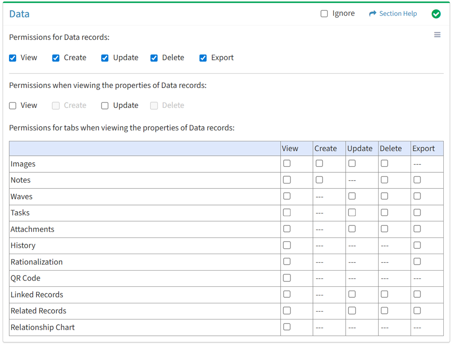The height and width of the screenshot is (345, 452).
Task: Check View for the Relationship Chart row
Action: (x=287, y=327)
